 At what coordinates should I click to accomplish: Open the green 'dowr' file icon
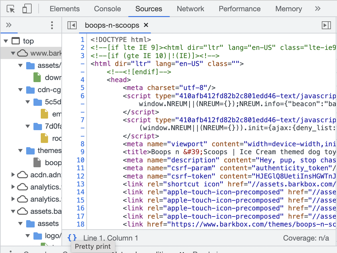[x=37, y=77]
